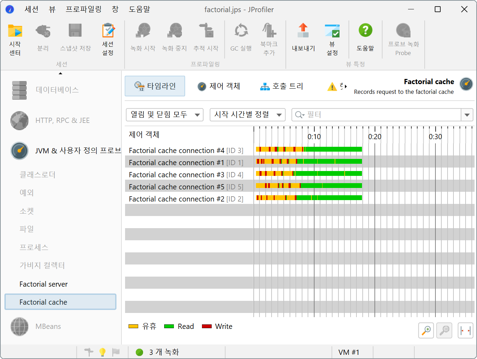This screenshot has width=477, height=359.
Task: Click the 녹화 중지 stop recording icon
Action: click(x=174, y=38)
